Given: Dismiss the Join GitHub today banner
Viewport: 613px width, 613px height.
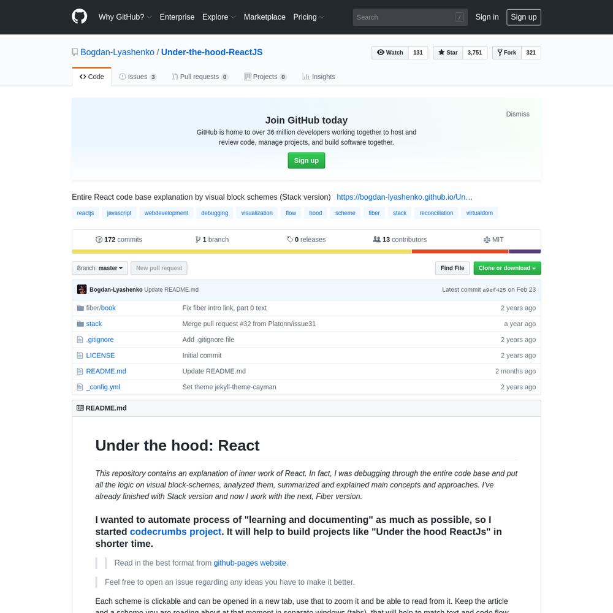Looking at the screenshot, I should click(x=517, y=114).
